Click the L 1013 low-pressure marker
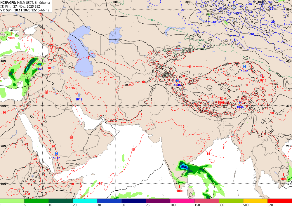 point(263,78)
